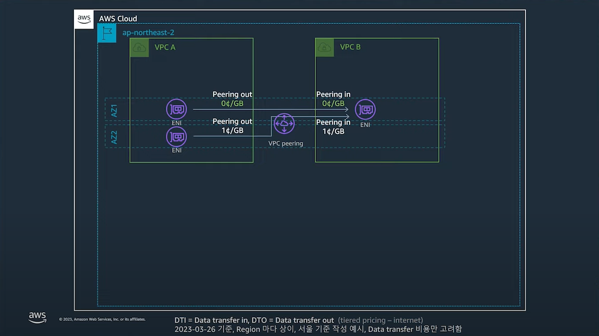The image size is (599, 336).
Task: Click the AWS logo in the footer
Action: (x=37, y=317)
